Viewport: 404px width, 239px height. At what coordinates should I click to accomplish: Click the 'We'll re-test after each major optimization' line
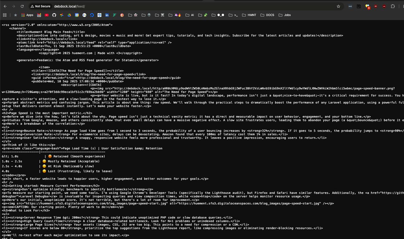point(65,235)
